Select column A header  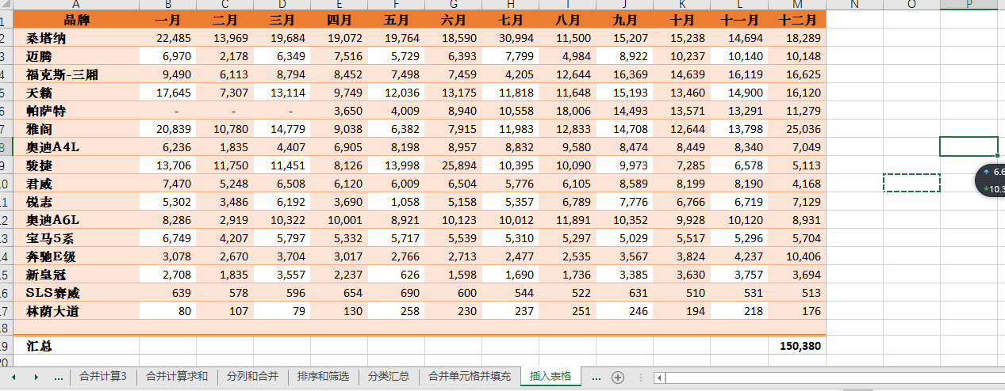pos(76,5)
